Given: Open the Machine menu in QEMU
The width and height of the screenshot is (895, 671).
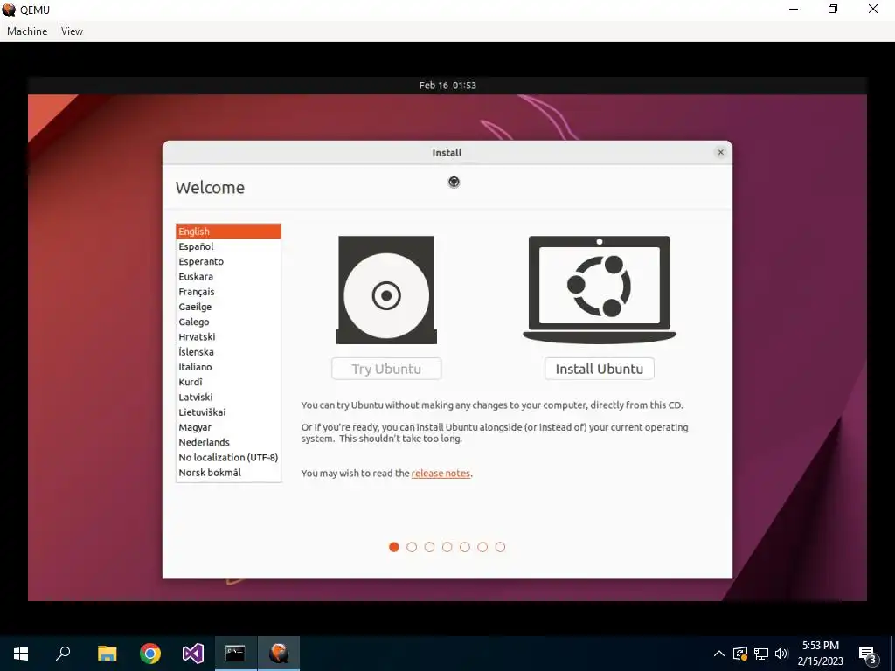Looking at the screenshot, I should pyautogui.click(x=27, y=31).
